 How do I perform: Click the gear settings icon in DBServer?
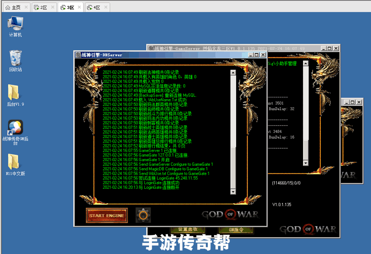(143, 215)
